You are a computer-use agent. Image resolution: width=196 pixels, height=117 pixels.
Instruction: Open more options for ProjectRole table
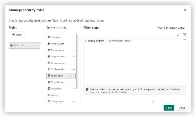[x=74, y=88]
